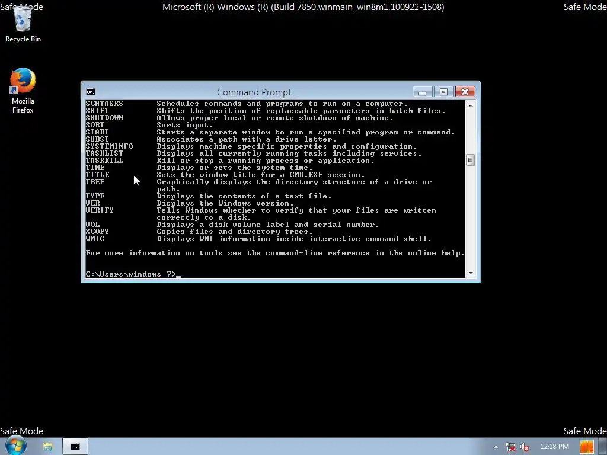This screenshot has height=455, width=607.
Task: Click the network status tray icon
Action: (510, 447)
